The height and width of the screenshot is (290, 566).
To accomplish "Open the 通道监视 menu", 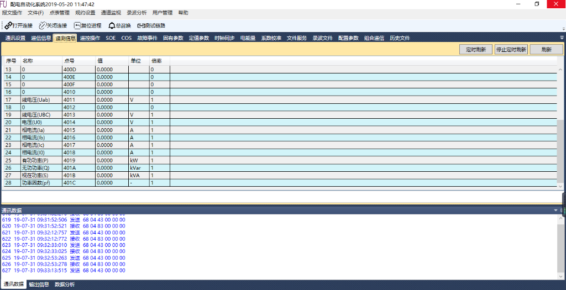I will 111,13.
